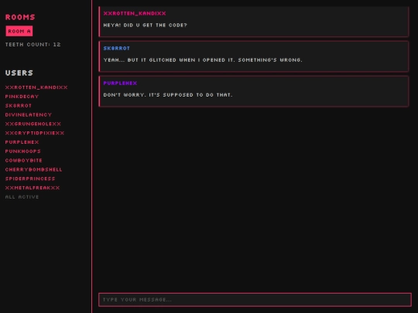Click the Teeth Count: 12 label
The height and width of the screenshot is (313, 418).
click(33, 45)
